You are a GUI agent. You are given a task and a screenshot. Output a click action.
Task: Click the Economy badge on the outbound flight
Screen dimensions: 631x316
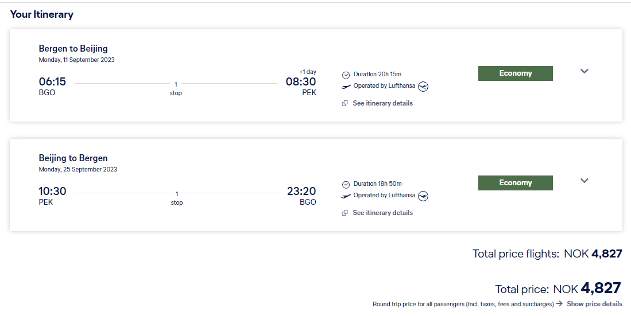pyautogui.click(x=515, y=73)
